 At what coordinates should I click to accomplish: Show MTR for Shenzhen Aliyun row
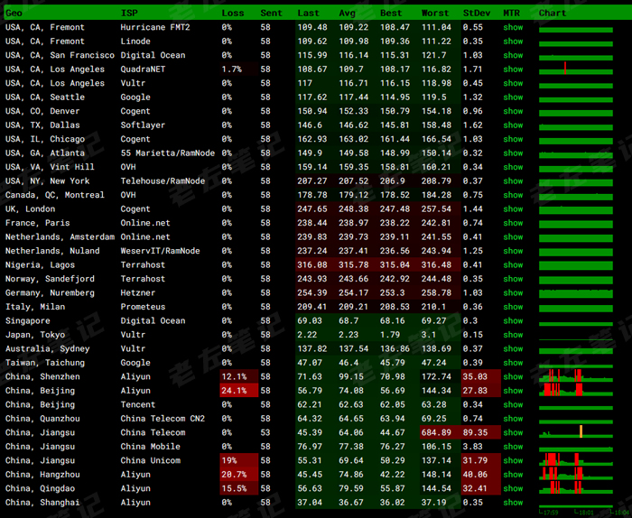click(513, 376)
